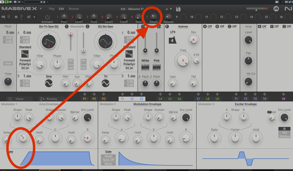Switch to the Play view
Image resolution: width=293 pixels, height=171 pixels.
(52, 9)
